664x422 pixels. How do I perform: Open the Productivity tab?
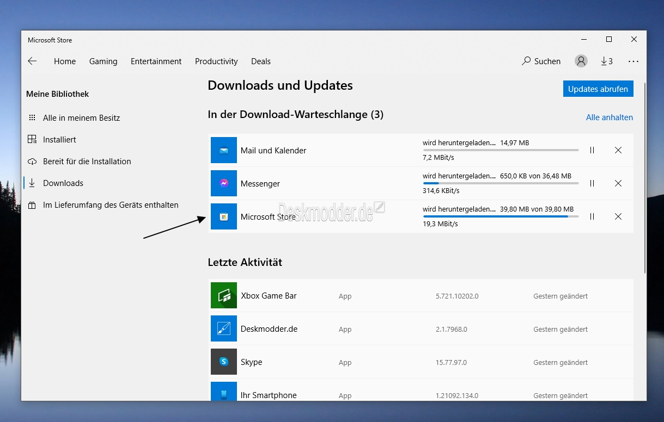(216, 61)
